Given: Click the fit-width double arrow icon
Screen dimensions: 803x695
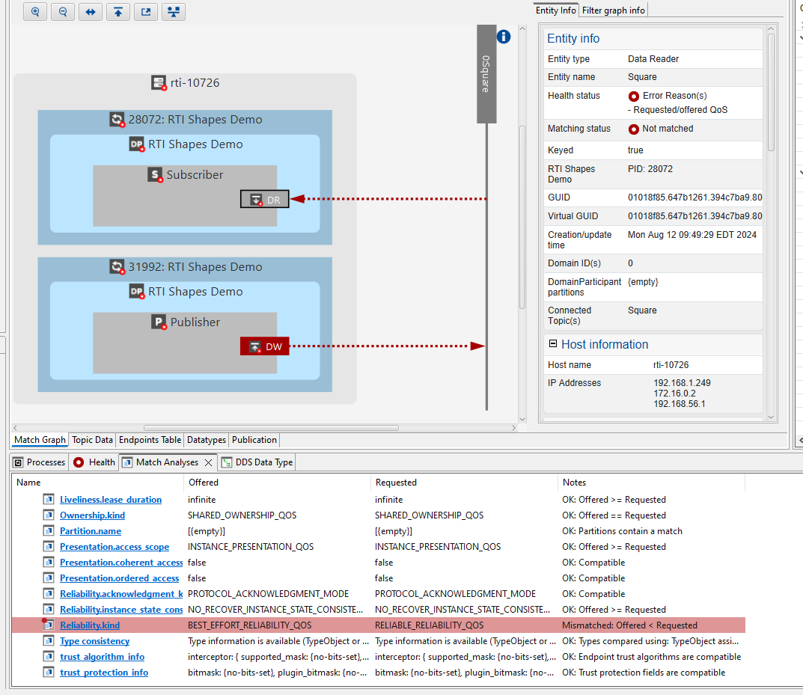Looking at the screenshot, I should pos(90,12).
